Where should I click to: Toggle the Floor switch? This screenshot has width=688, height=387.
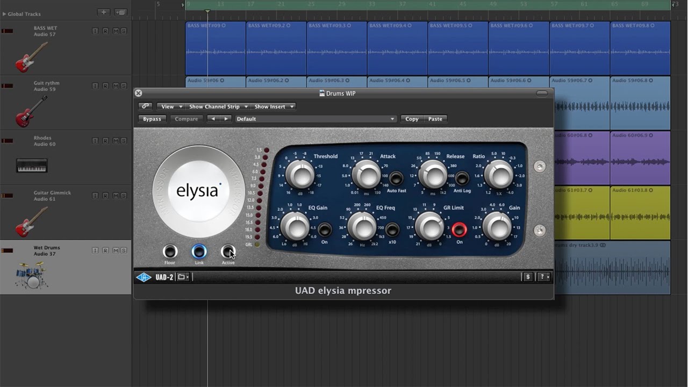[x=170, y=252]
